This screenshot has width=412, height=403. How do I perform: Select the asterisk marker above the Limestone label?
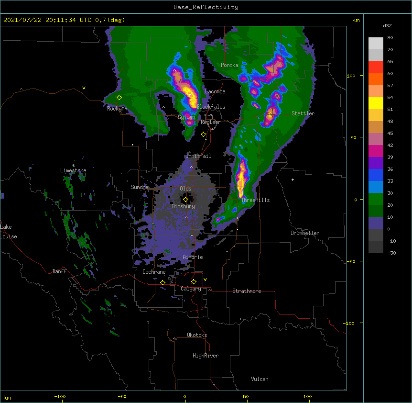(74, 166)
